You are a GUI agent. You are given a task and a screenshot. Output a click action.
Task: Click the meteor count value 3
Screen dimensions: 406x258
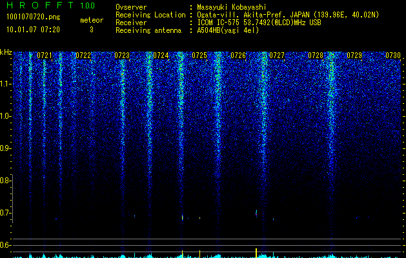click(92, 30)
